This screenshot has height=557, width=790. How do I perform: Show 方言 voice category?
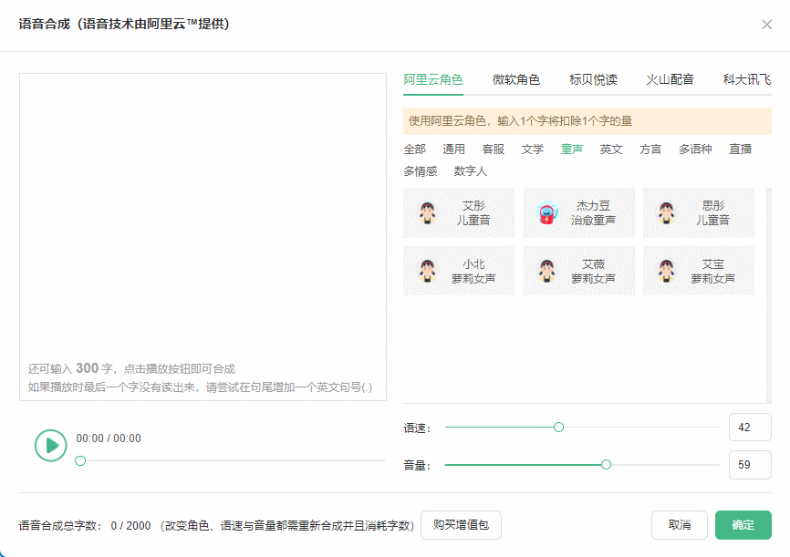(650, 150)
